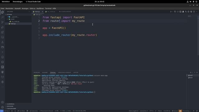Open Explorer panel ellipsis menu
The height and width of the screenshot is (112, 199).
click(29, 12)
